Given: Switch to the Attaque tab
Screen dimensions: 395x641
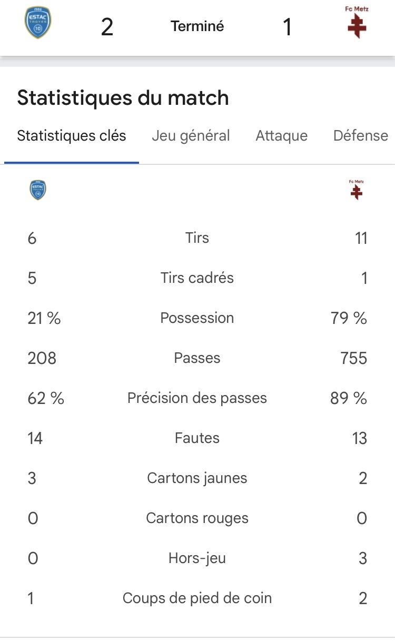Looking at the screenshot, I should [282, 136].
